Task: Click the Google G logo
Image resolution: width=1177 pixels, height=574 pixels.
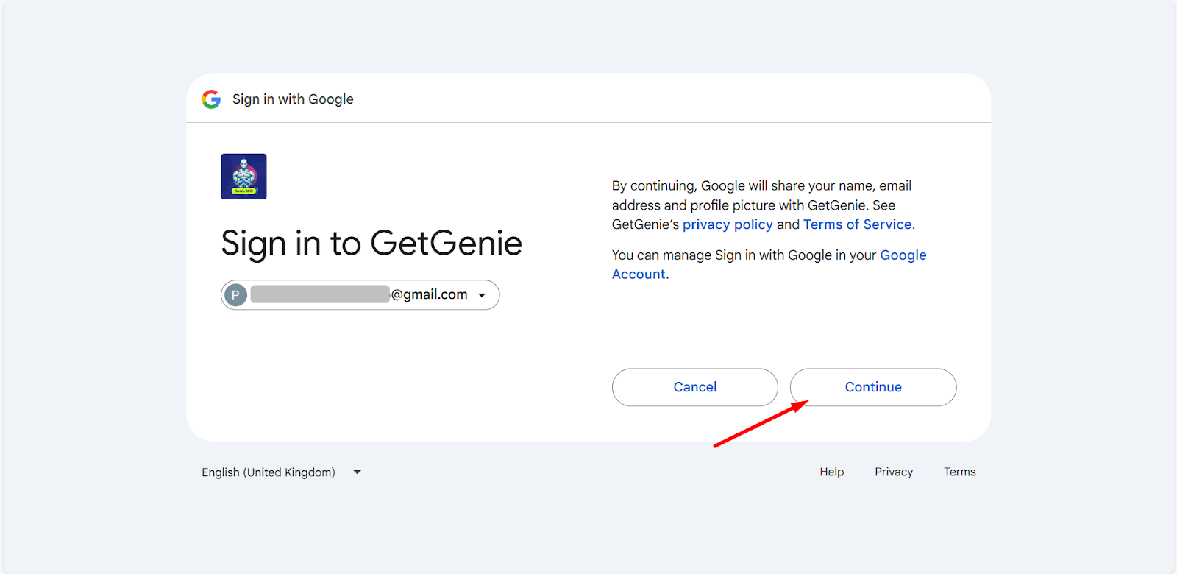Action: [211, 99]
